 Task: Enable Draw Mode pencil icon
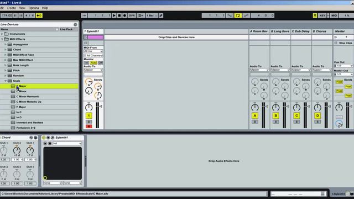[161, 15]
